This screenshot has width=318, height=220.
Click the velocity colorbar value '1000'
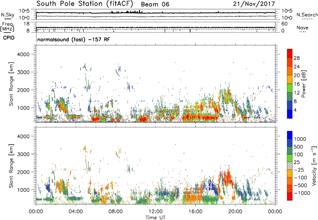(x=300, y=139)
